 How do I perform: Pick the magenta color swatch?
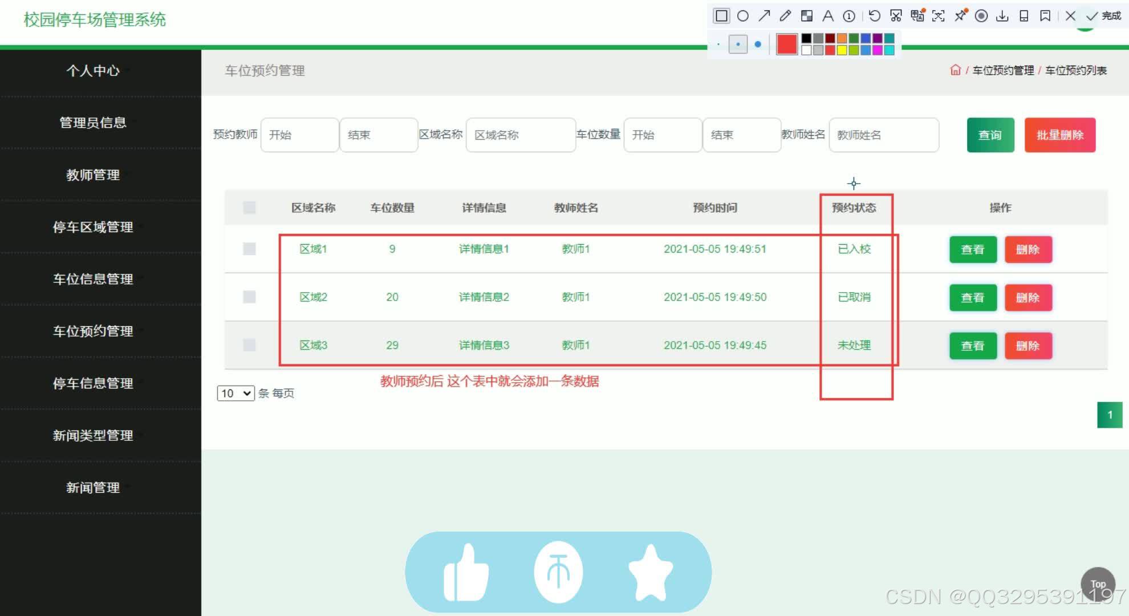878,50
